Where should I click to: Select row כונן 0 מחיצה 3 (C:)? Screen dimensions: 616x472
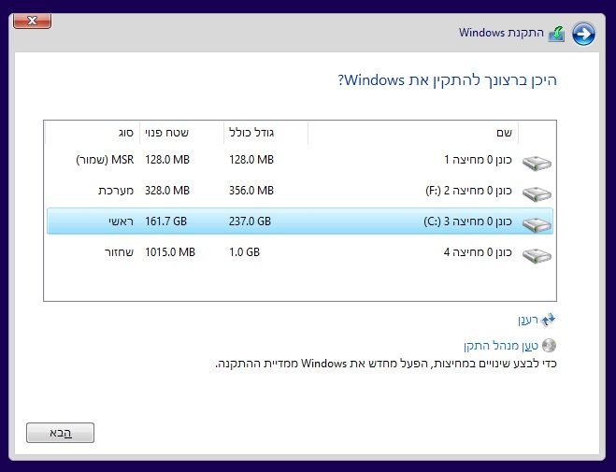click(x=300, y=222)
